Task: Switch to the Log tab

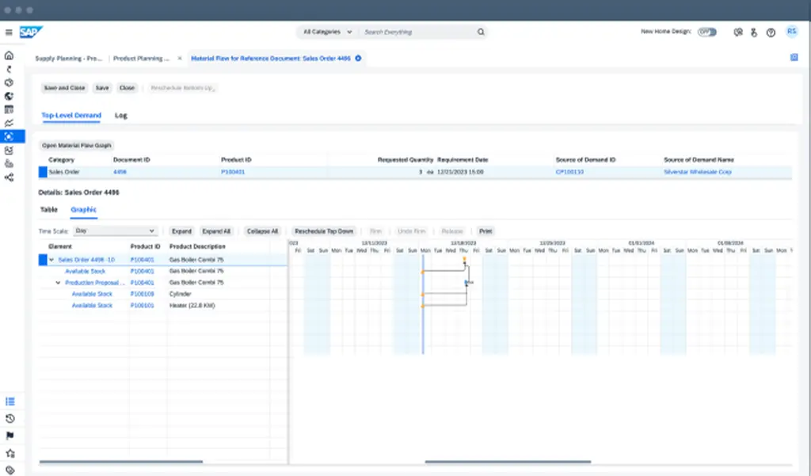Action: coord(121,116)
